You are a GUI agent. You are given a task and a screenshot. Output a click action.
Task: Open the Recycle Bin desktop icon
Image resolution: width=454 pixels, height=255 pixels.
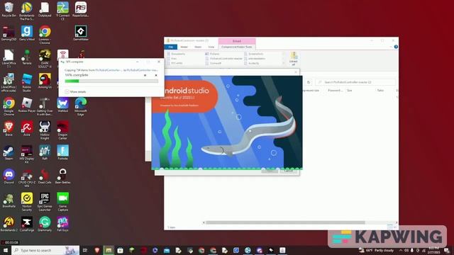pyautogui.click(x=9, y=9)
